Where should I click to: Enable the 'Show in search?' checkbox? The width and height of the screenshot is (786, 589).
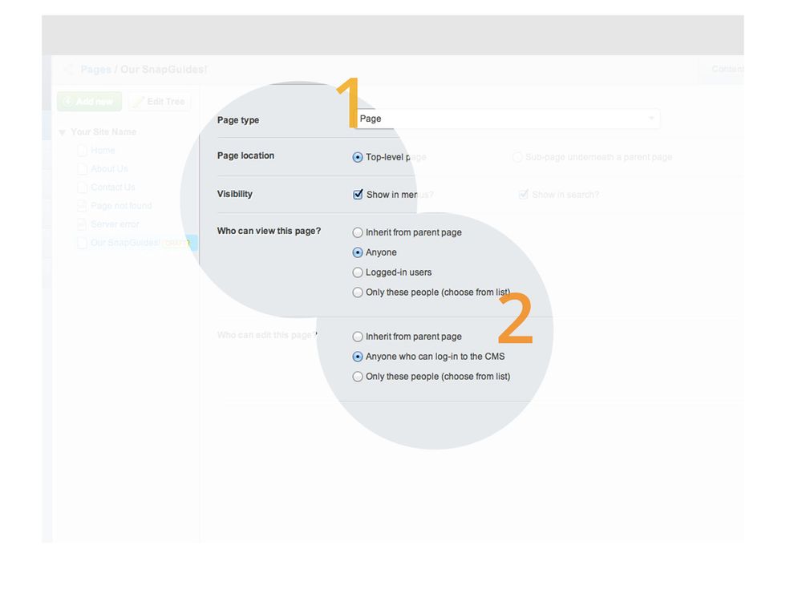(524, 194)
